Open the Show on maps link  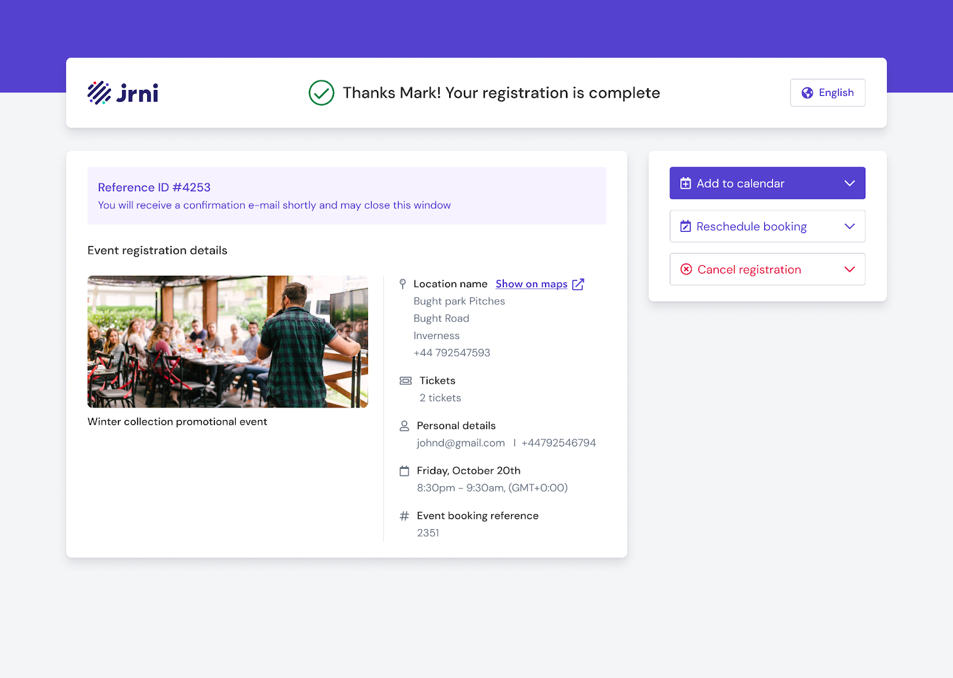point(531,284)
